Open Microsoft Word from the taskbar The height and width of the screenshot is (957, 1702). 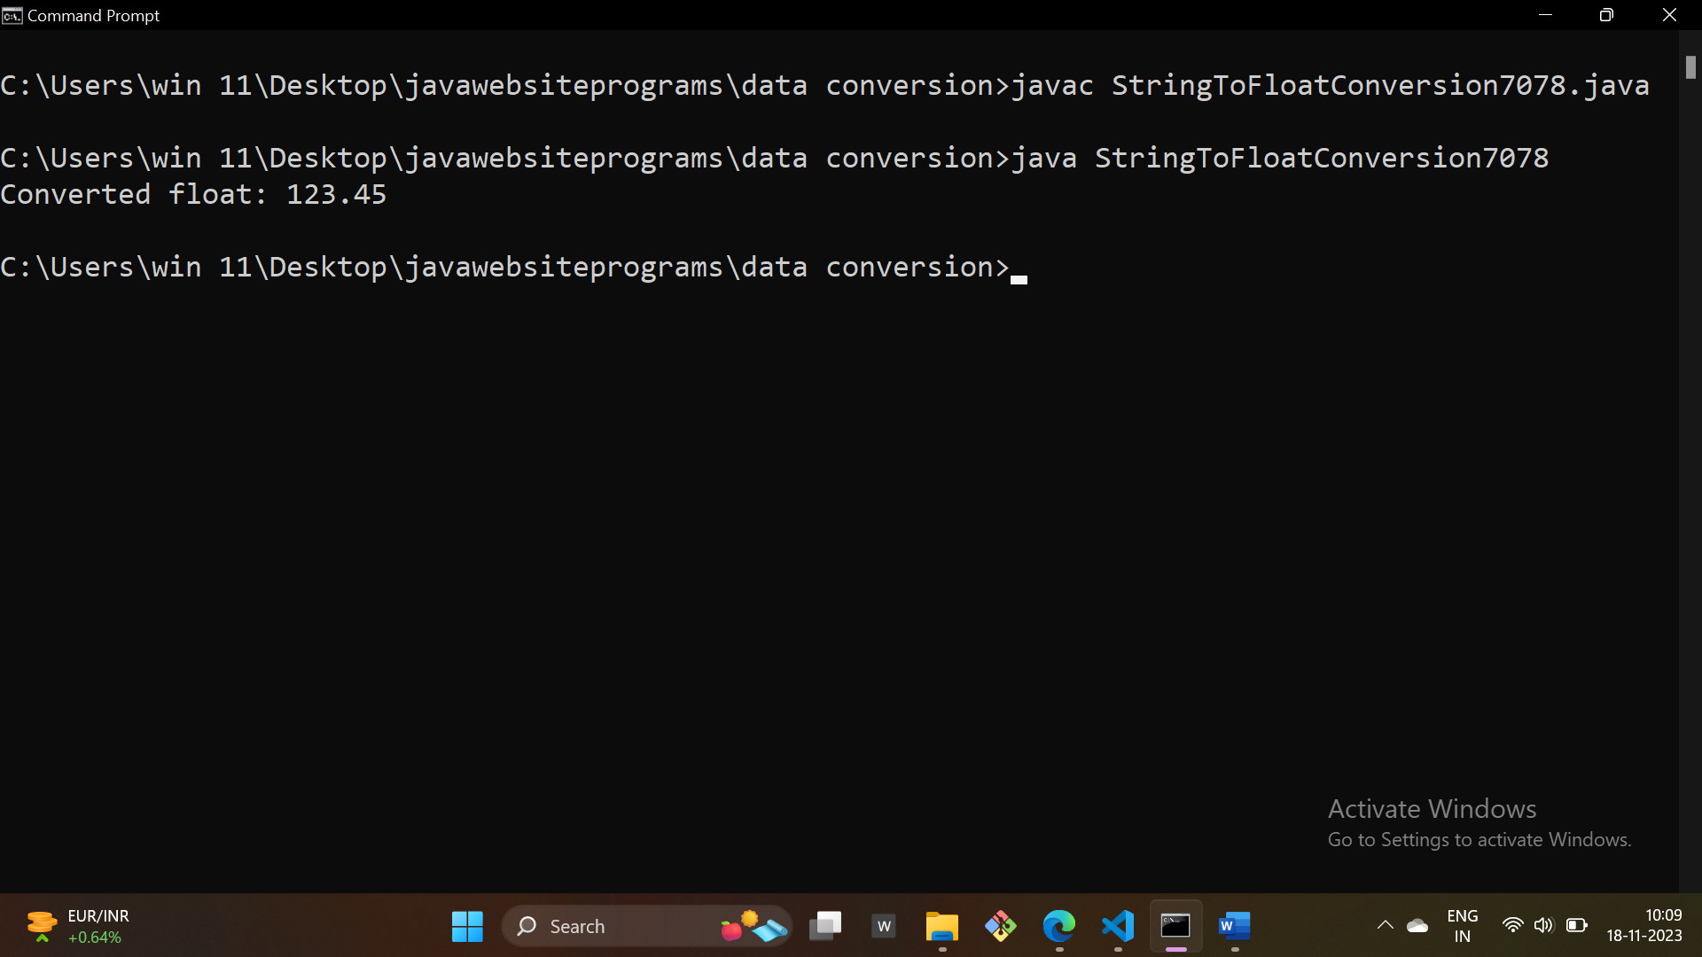(x=1234, y=927)
